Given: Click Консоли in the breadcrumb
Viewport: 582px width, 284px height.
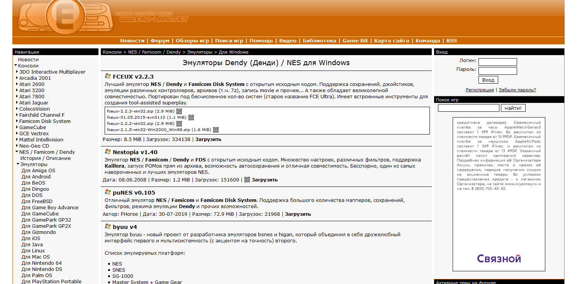Looking at the screenshot, I should tap(112, 52).
